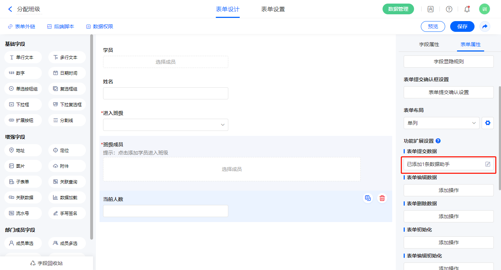Image resolution: width=501 pixels, height=270 pixels.
Task: Switch to the 表单设置 tab
Action: pos(273,9)
